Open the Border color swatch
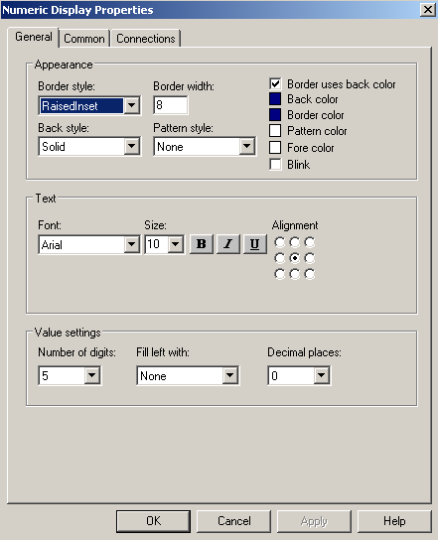 click(275, 115)
